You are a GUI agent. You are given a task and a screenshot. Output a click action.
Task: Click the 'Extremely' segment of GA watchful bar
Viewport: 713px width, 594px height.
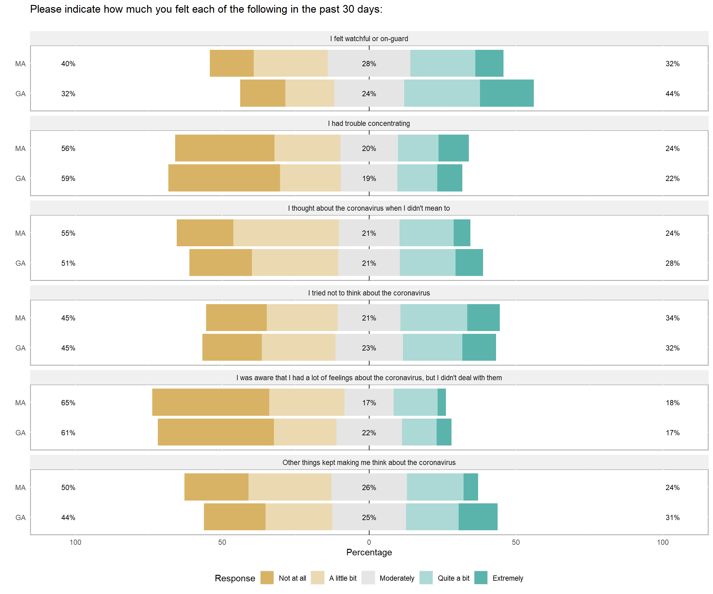(507, 93)
